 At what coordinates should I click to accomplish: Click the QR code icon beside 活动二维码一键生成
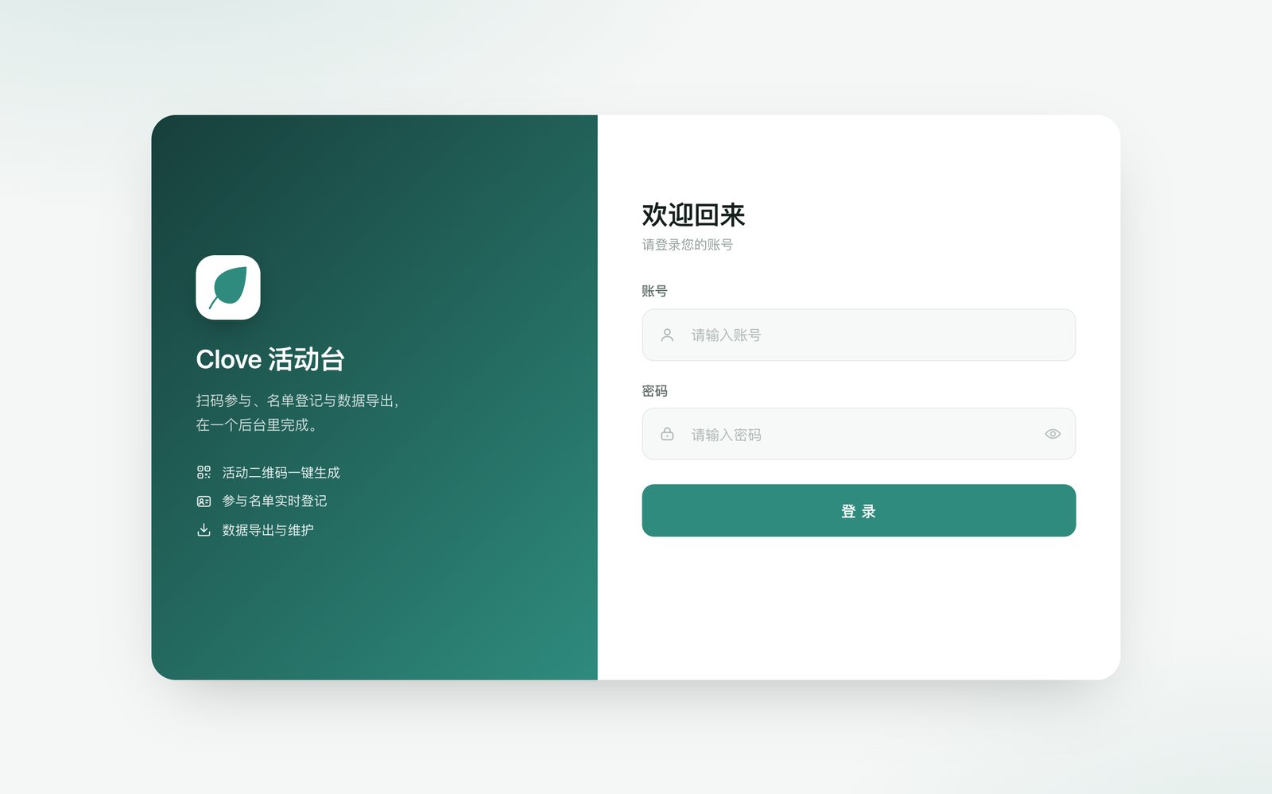tap(204, 472)
